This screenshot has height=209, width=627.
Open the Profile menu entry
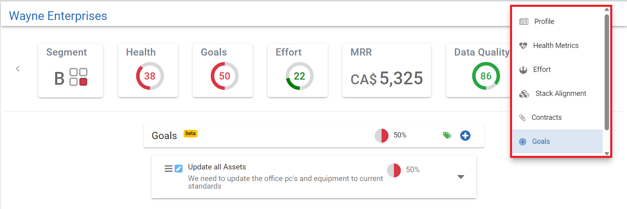(557, 22)
